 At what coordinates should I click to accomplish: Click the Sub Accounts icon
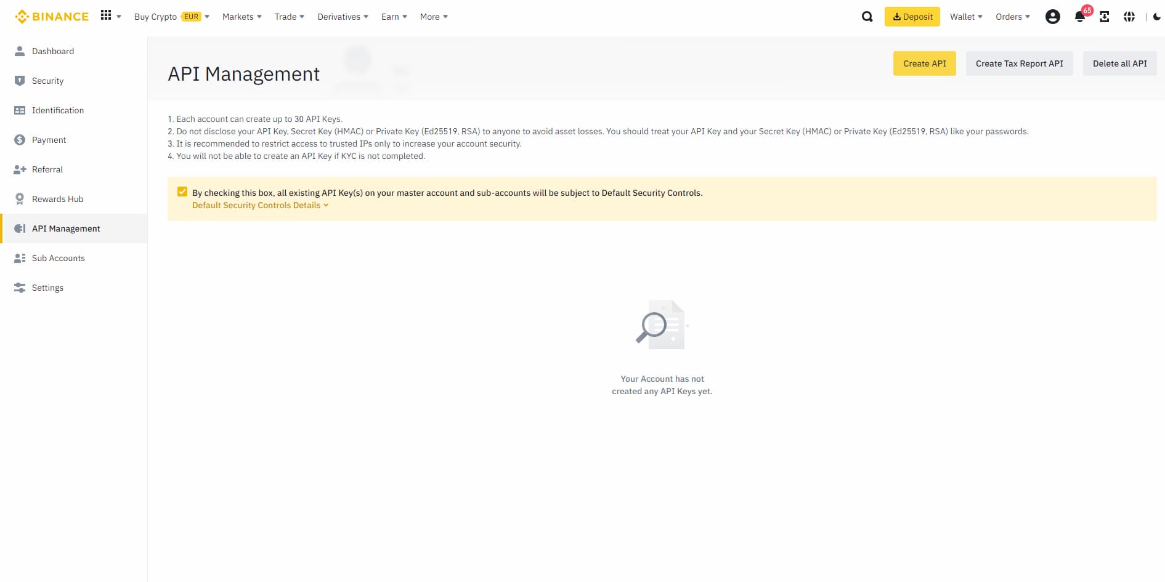(20, 258)
